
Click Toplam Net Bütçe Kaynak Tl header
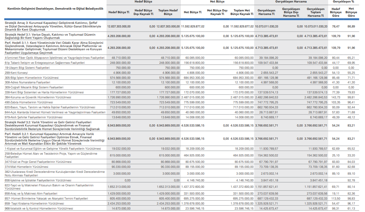tap(242, 12)
